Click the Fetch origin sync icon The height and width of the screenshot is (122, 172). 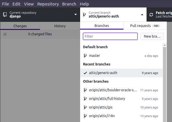pos(151,15)
